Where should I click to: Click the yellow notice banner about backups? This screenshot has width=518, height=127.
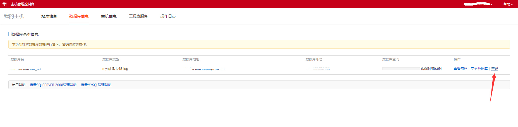click(x=259, y=44)
